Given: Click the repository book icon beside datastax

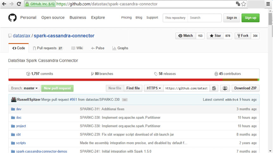Looking at the screenshot, I should pos(10,36).
